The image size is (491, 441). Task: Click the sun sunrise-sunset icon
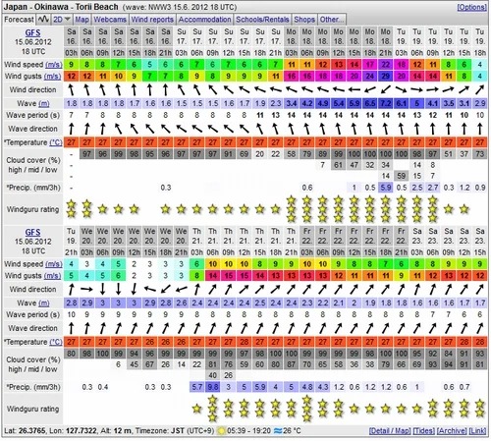point(222,431)
